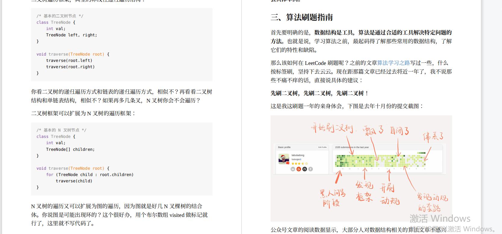Viewport: 502px width, 234px height.
Task: Click the sentence ending 下图是去年十月份的提交截图：
Action: (x=347, y=106)
